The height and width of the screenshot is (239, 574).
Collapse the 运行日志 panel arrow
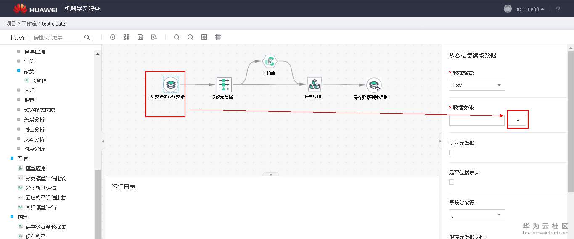click(x=271, y=174)
